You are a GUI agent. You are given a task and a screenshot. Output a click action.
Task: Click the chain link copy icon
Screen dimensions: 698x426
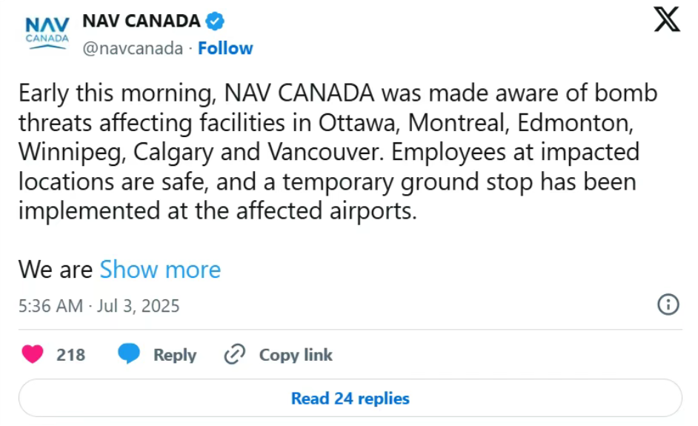235,354
